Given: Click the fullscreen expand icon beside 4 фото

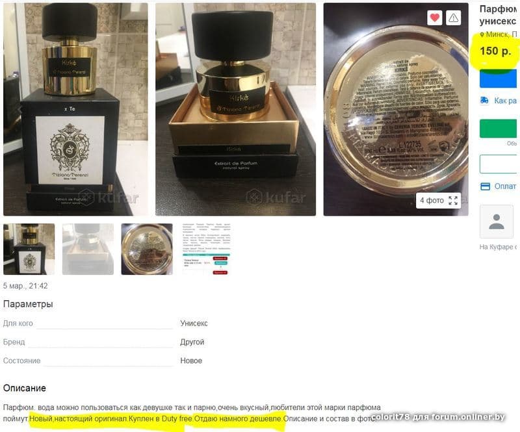Looking at the screenshot, I should [x=452, y=200].
